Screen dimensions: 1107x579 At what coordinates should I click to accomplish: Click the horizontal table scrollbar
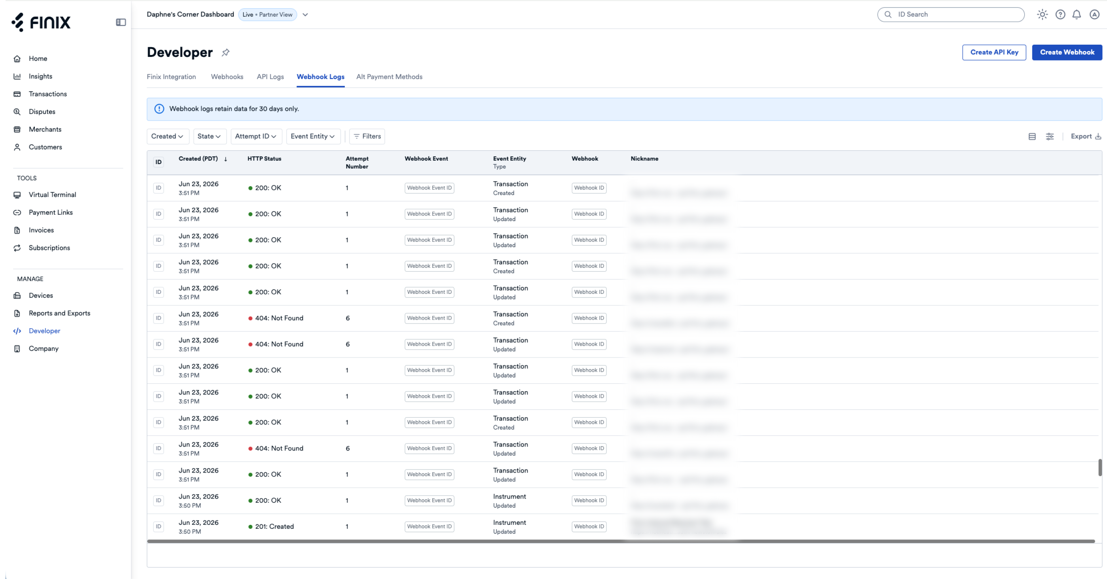(621, 541)
